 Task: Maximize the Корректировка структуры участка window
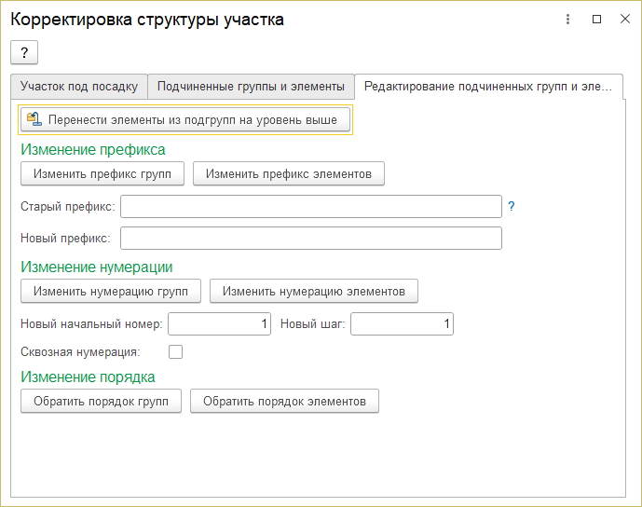click(x=597, y=20)
